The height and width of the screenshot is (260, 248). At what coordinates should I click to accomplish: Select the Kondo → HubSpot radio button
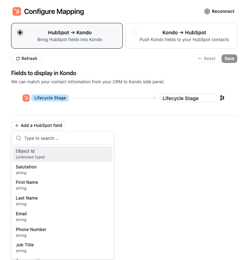click(135, 33)
